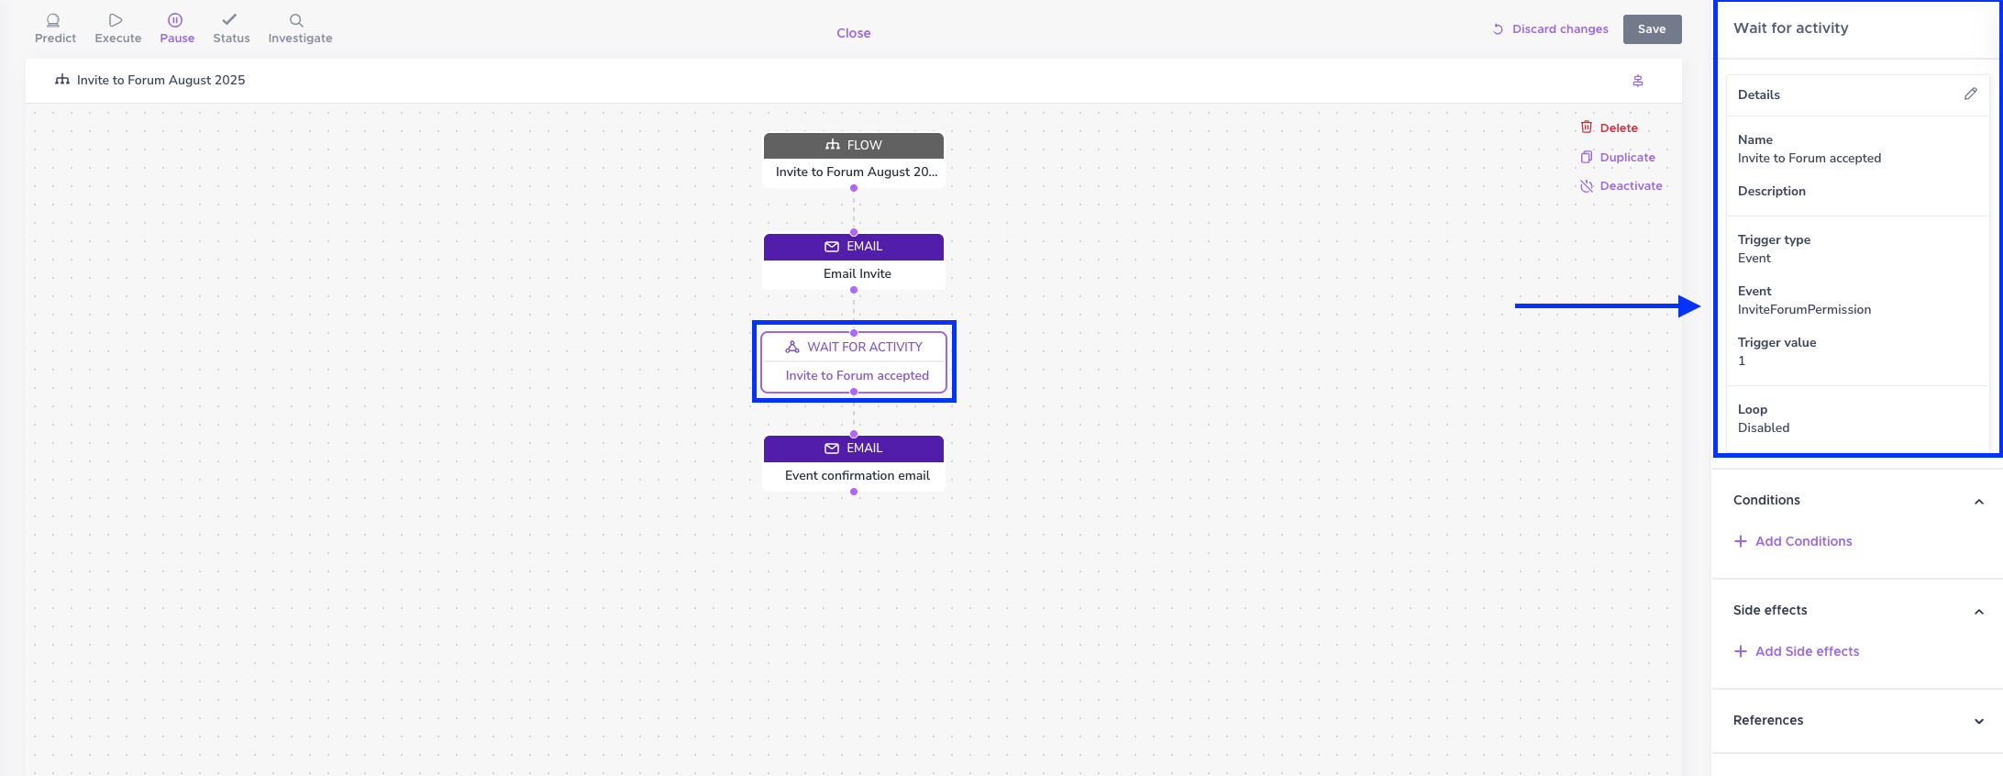Click 'Invite to Forum August 20...' flow label
This screenshot has height=776, width=2003.
(x=857, y=172)
